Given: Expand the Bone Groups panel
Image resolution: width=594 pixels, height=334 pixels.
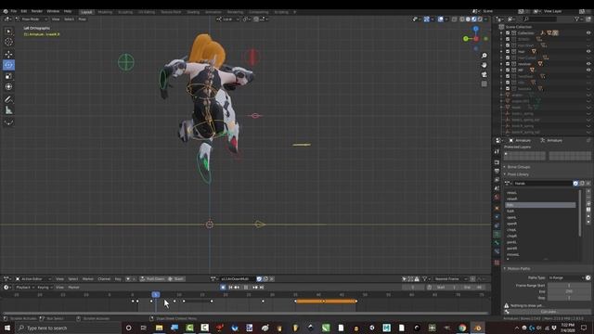Looking at the screenshot, I should pyautogui.click(x=518, y=167).
